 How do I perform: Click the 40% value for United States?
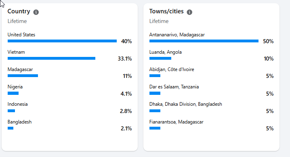126,41
